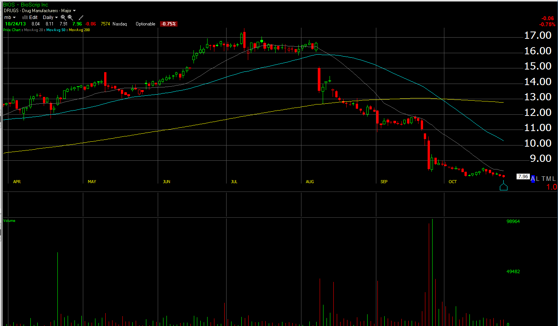Click the cyan date pointer marker
Image resolution: width=558 pixels, height=326 pixels.
coord(504,187)
